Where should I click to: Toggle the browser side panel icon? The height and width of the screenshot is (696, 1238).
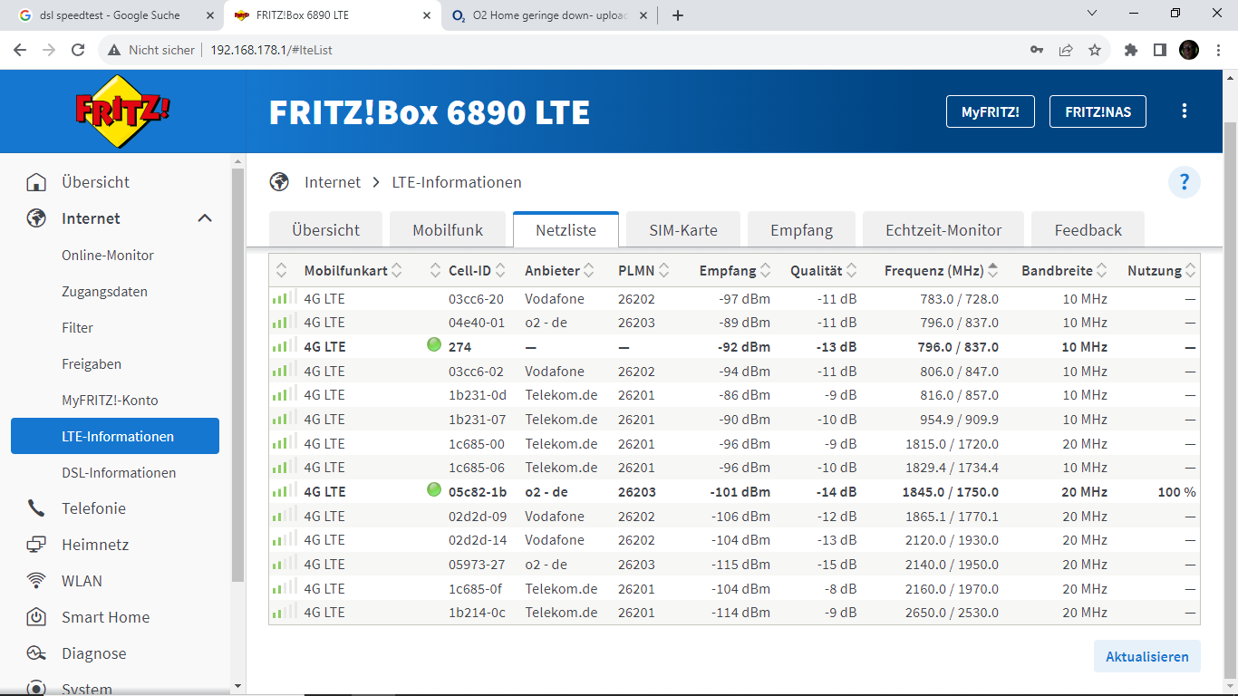tap(1160, 50)
